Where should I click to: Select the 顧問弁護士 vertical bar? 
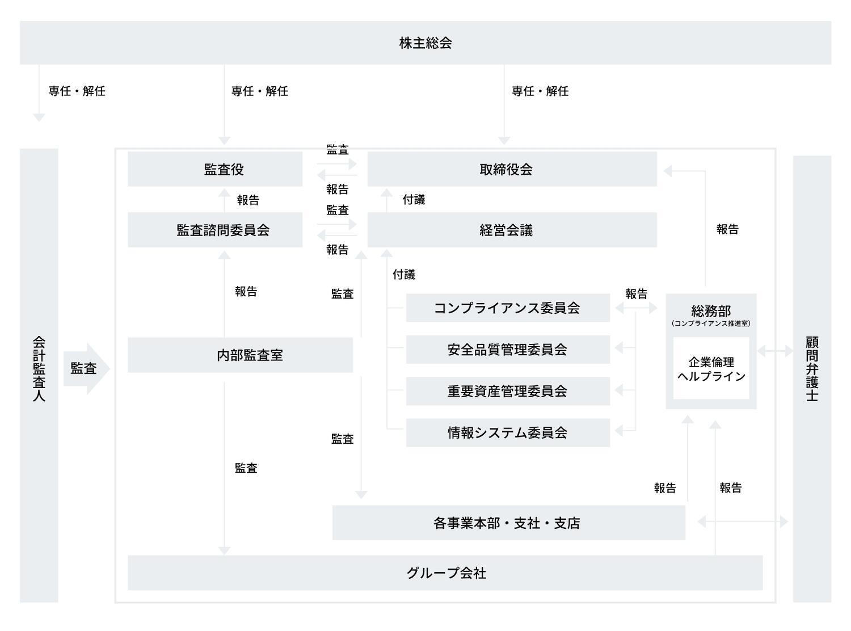click(812, 378)
